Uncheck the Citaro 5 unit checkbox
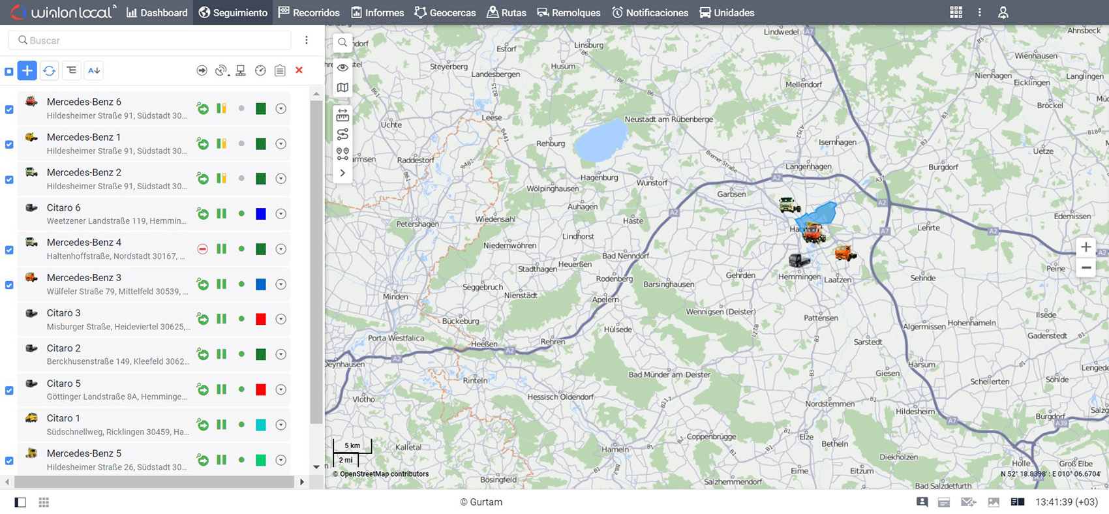This screenshot has height=514, width=1109. (x=9, y=391)
